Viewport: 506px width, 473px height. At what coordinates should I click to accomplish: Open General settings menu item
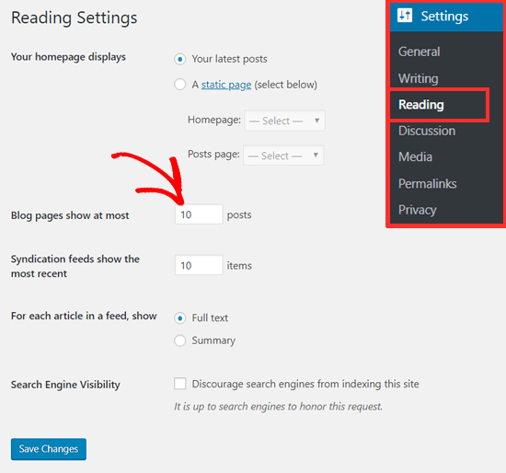(419, 52)
